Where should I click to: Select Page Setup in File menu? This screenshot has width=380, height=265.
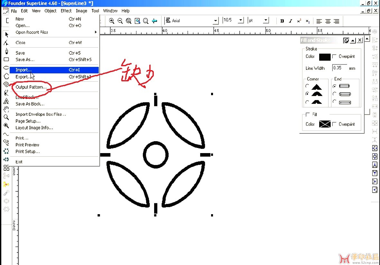[28, 121]
